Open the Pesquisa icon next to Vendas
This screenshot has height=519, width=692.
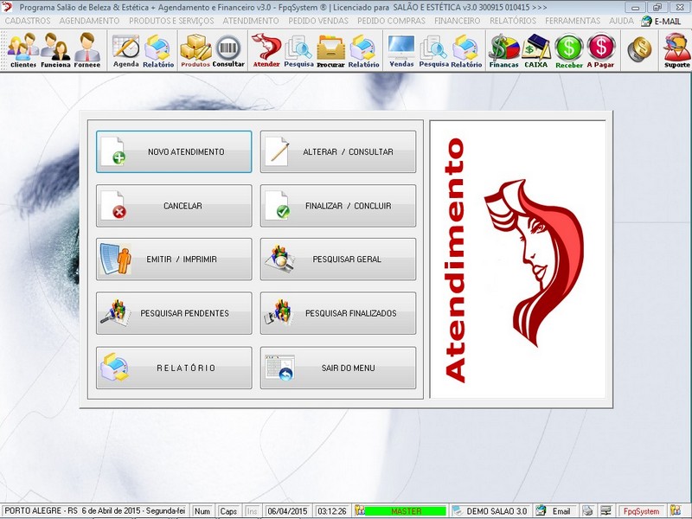(434, 50)
